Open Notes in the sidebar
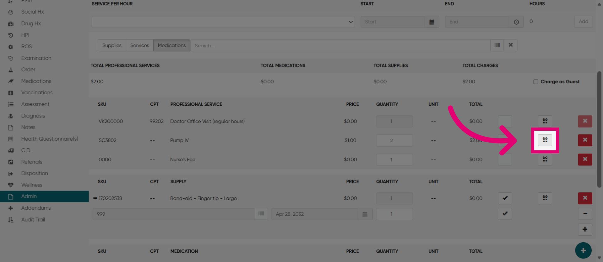The height and width of the screenshot is (262, 603). coord(28,127)
